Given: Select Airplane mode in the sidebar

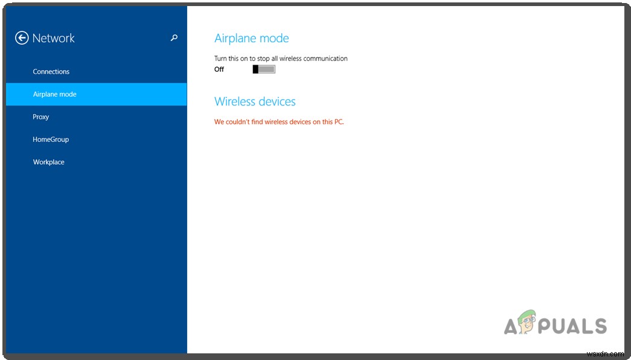Looking at the screenshot, I should coord(97,94).
